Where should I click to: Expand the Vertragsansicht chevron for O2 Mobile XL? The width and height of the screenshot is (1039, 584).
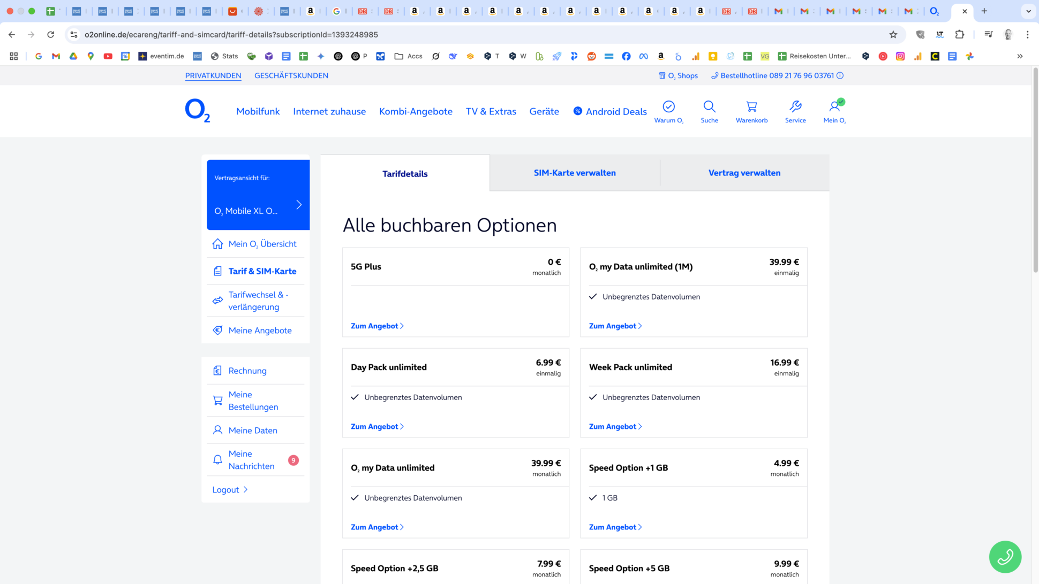click(299, 204)
